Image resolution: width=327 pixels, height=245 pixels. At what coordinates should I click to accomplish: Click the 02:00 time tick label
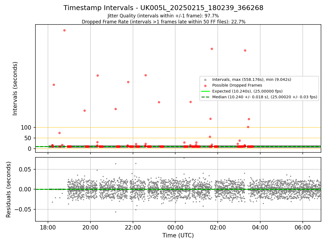[218, 227]
